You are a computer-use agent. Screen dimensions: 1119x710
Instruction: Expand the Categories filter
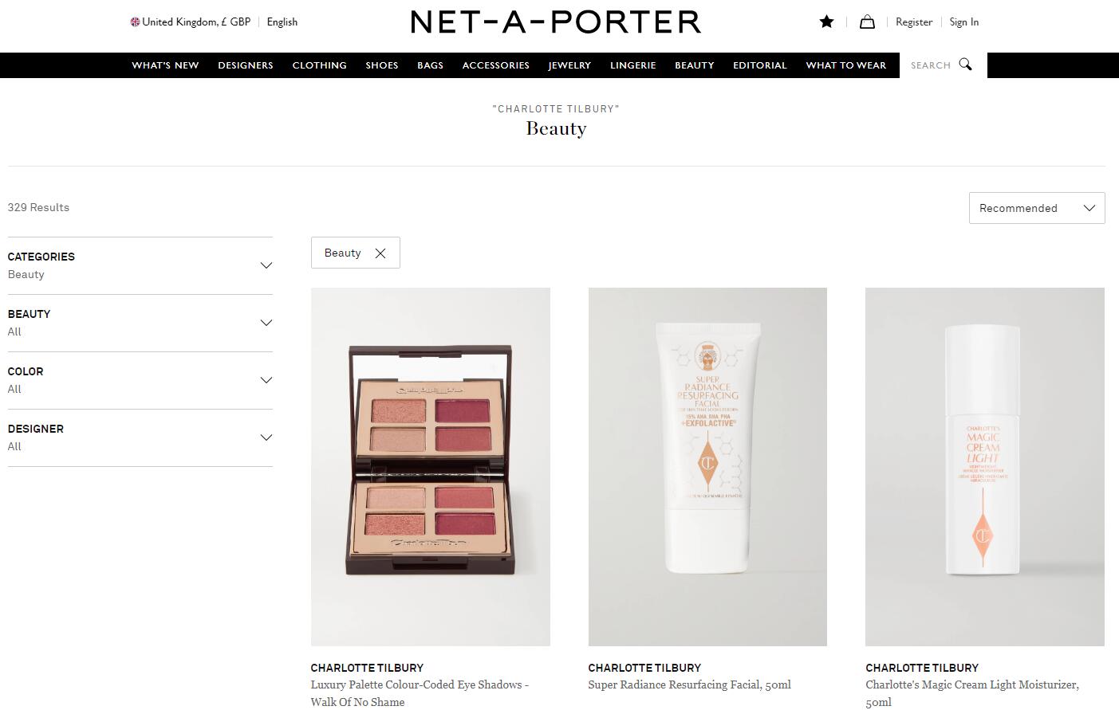pos(266,265)
